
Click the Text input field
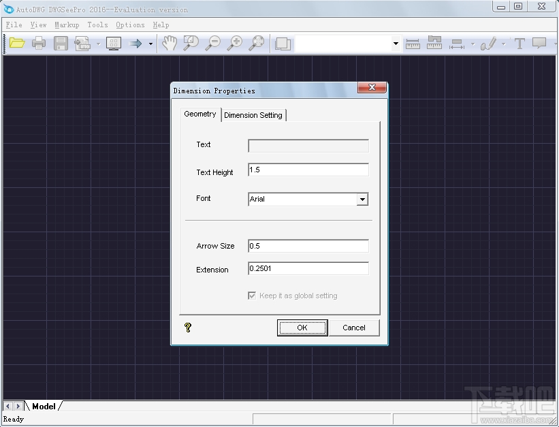click(x=308, y=146)
